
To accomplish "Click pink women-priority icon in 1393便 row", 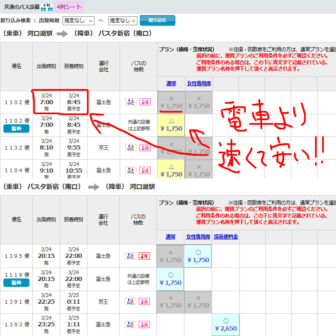I will pos(144,324).
